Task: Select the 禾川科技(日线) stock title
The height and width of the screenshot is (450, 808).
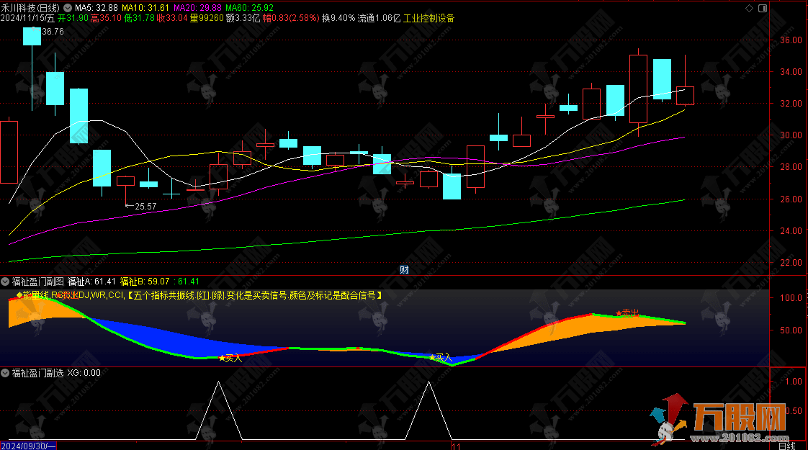Action: tap(30, 8)
